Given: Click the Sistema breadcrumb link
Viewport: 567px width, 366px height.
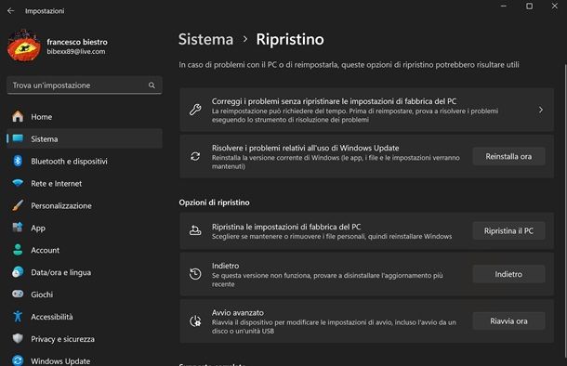Looking at the screenshot, I should pyautogui.click(x=205, y=39).
